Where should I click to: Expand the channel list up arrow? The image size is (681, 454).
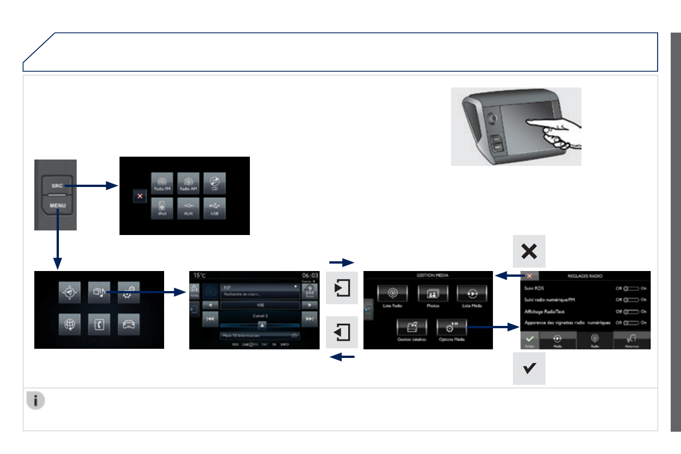pos(262,325)
